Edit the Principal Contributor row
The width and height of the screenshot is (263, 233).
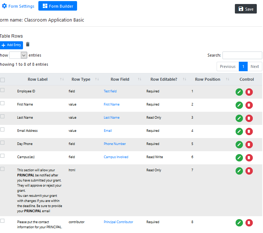pyautogui.click(x=239, y=223)
